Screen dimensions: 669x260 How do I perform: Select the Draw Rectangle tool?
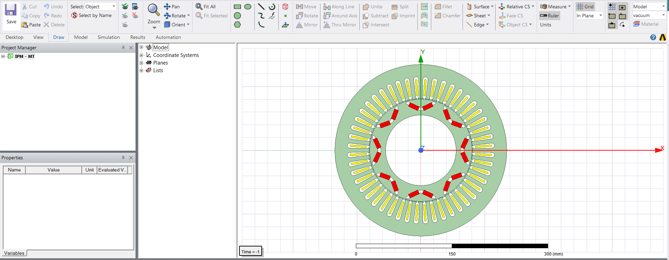pos(237,7)
